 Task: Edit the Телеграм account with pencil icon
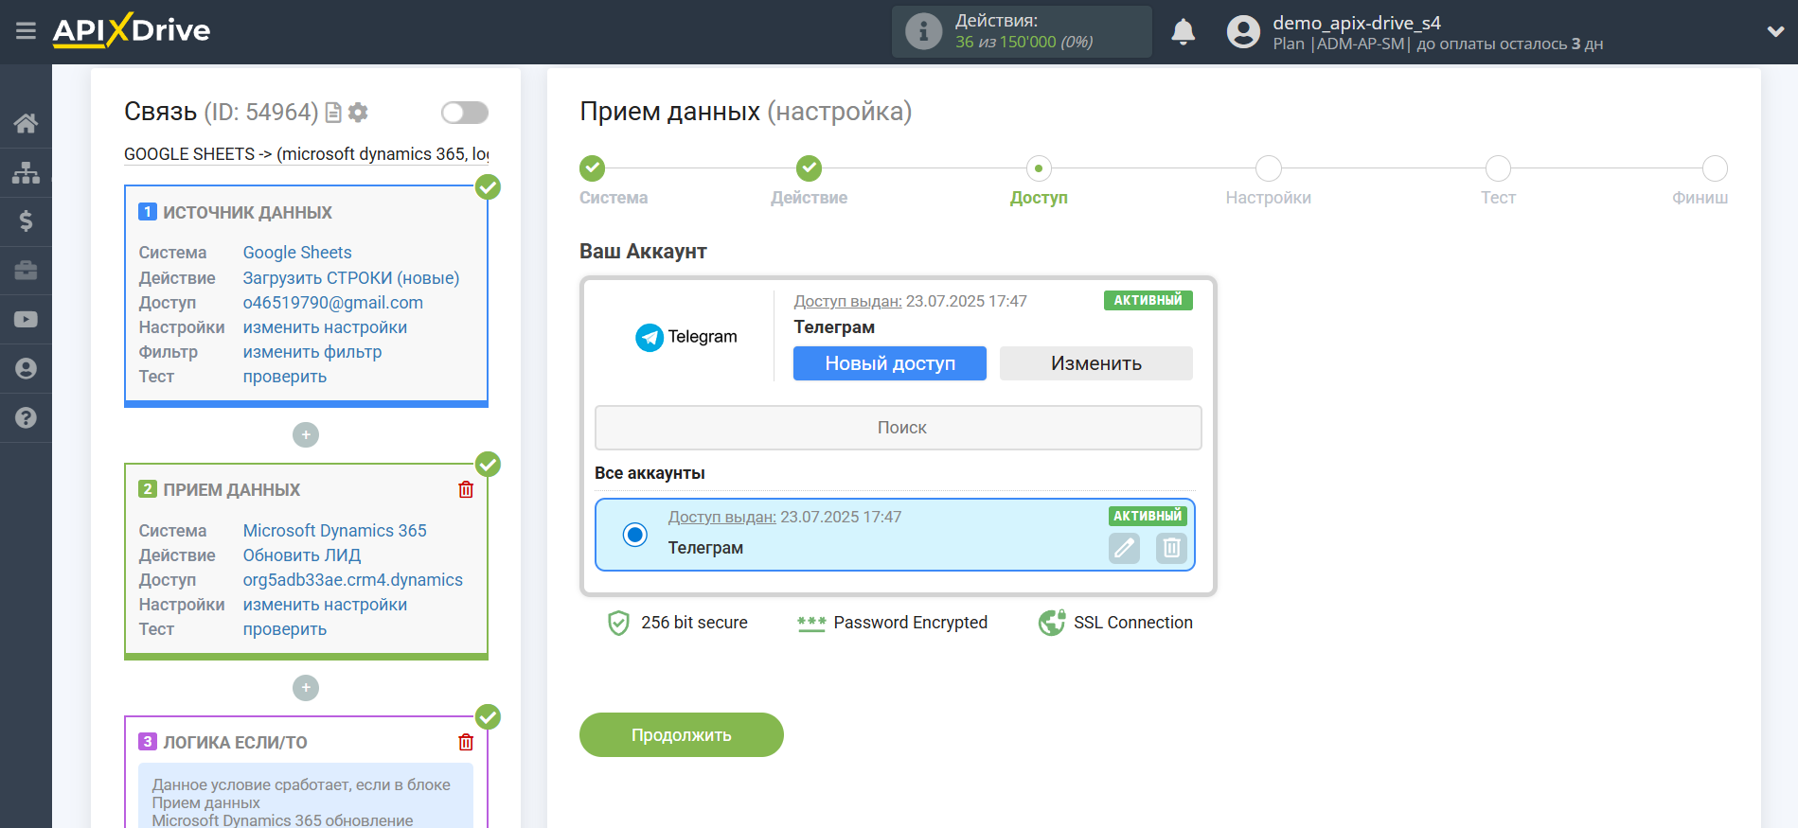click(x=1124, y=548)
